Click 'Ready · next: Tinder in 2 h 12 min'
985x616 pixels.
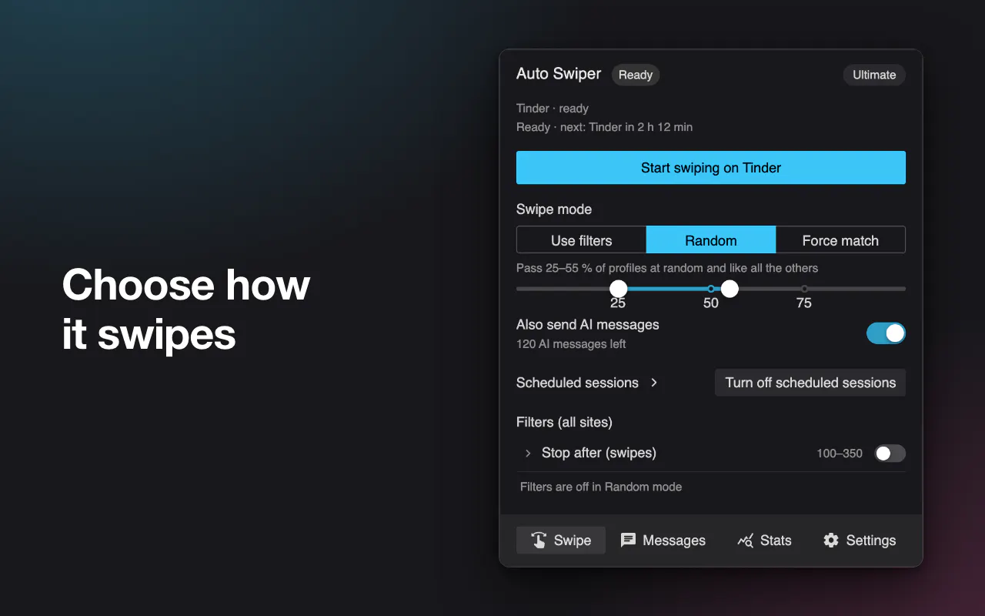604,127
